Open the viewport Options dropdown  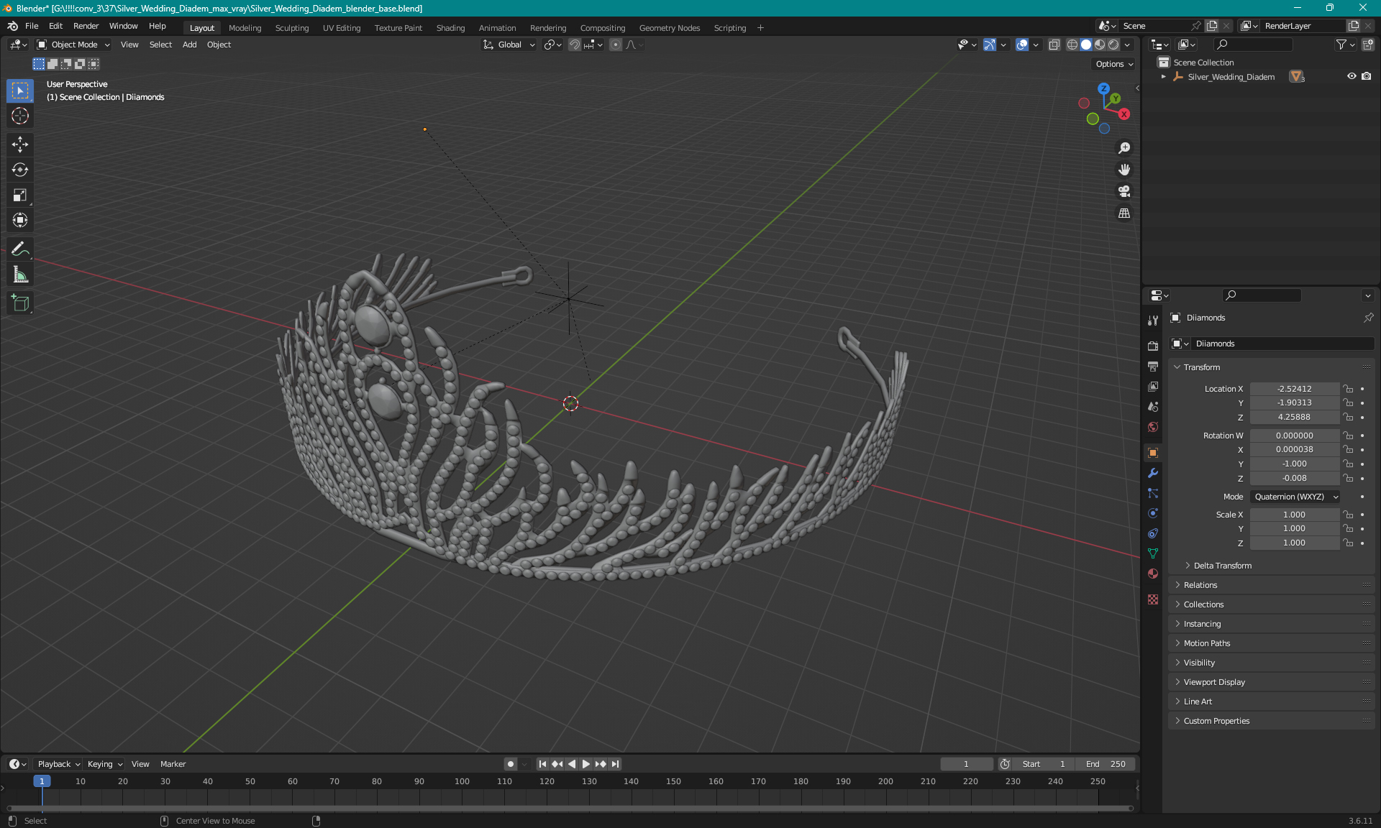(1113, 64)
